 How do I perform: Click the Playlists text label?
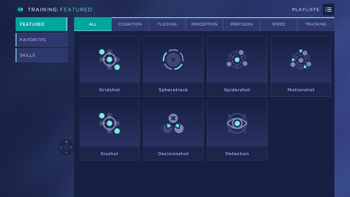(306, 9)
